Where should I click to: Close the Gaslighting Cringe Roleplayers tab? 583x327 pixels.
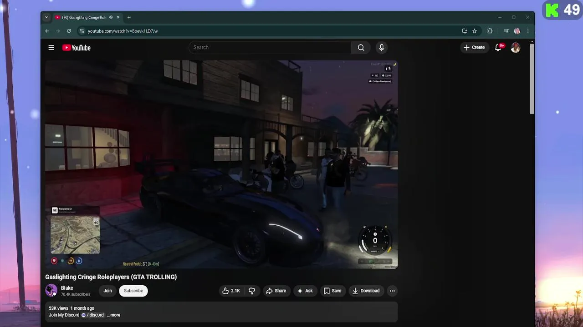(118, 17)
